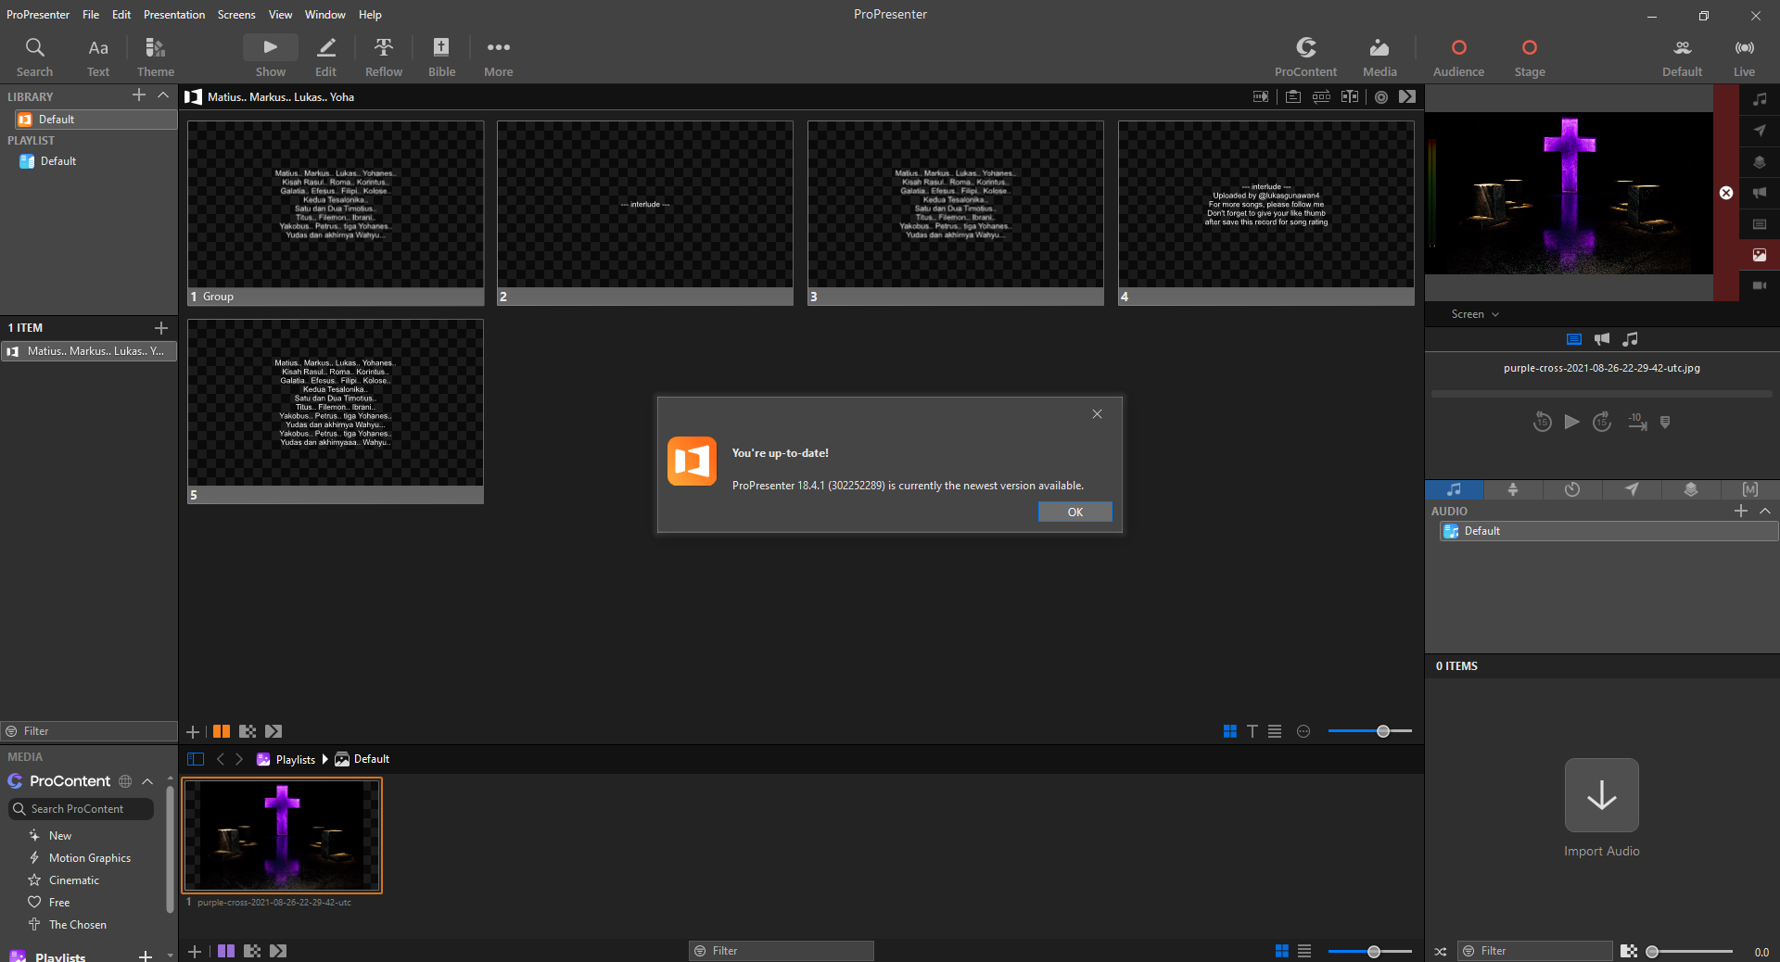The width and height of the screenshot is (1780, 962).
Task: Select the Macros tab in lower right panel
Action: point(1750,489)
